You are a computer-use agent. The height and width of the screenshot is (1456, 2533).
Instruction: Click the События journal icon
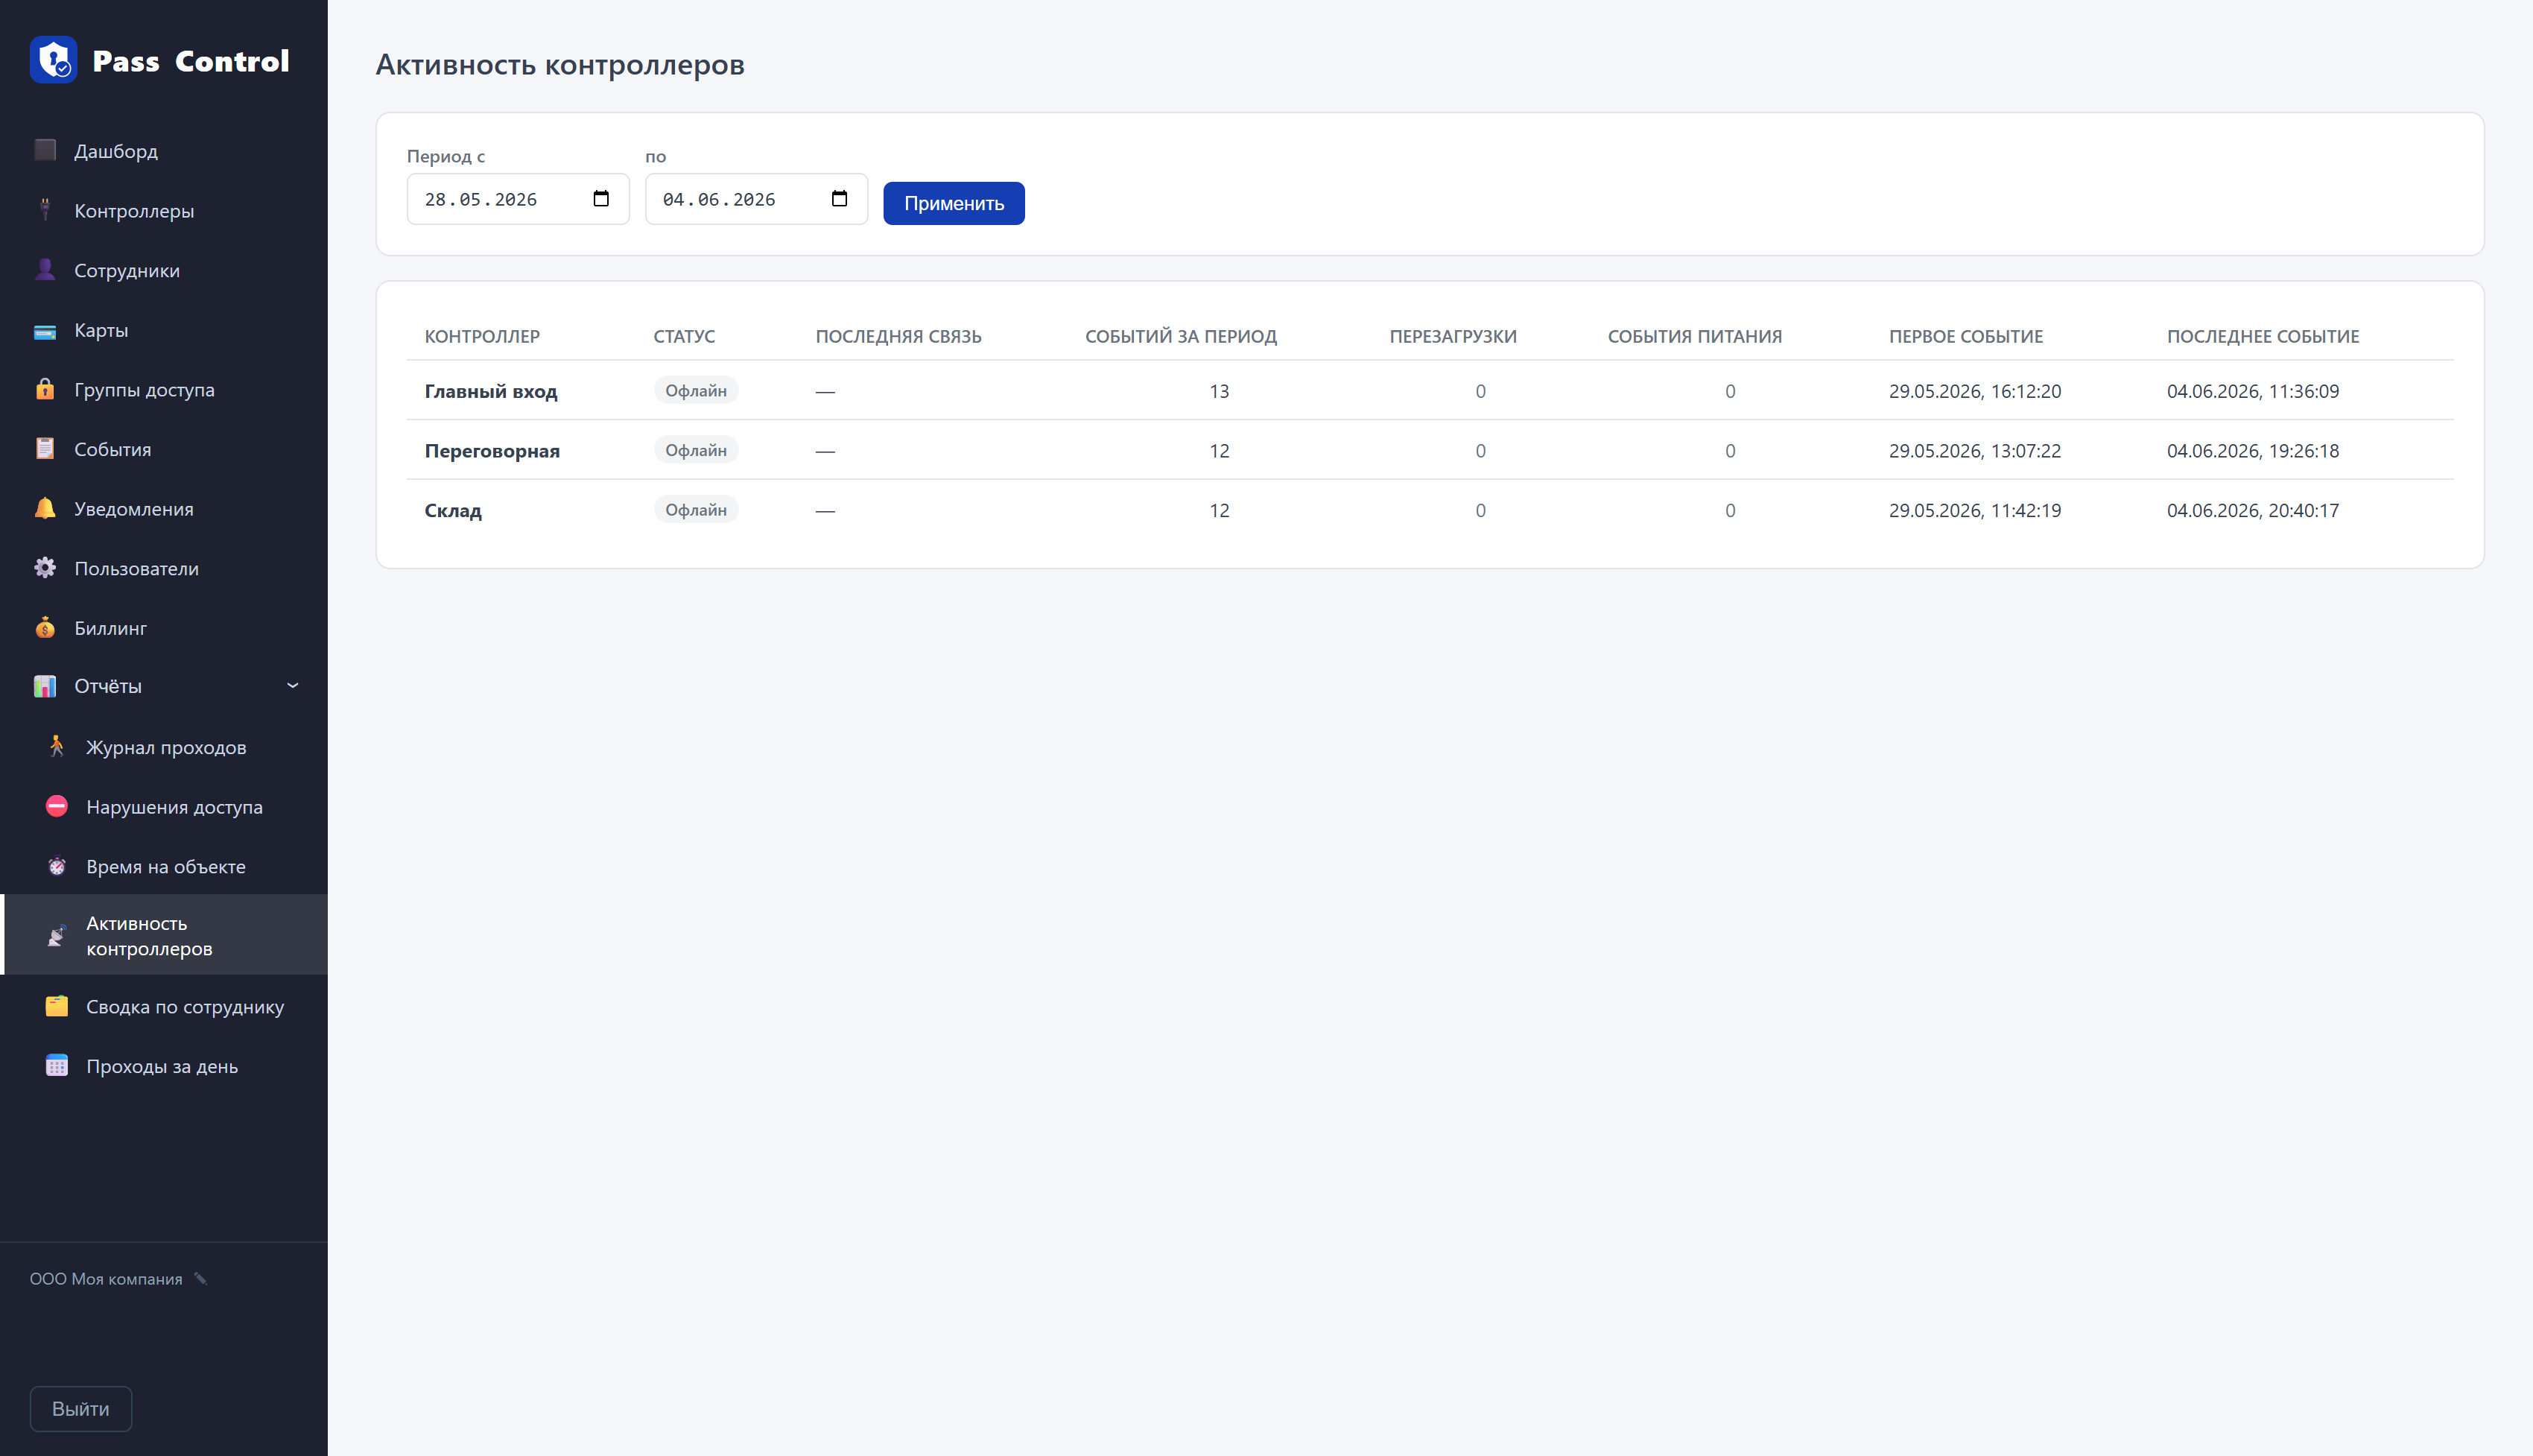[45, 449]
